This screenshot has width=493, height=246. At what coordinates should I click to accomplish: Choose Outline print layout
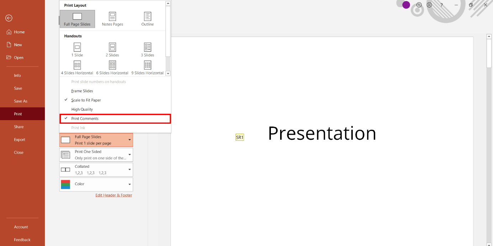(x=147, y=19)
